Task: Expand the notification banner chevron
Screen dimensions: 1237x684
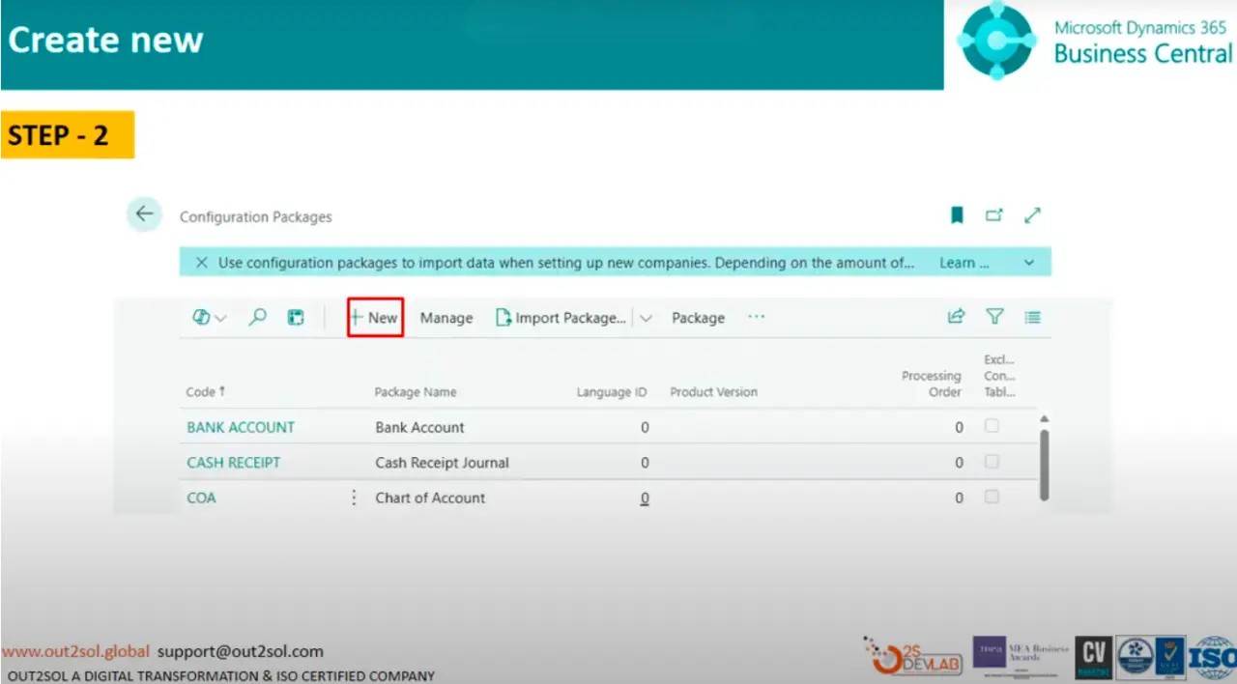Action: (x=1029, y=263)
